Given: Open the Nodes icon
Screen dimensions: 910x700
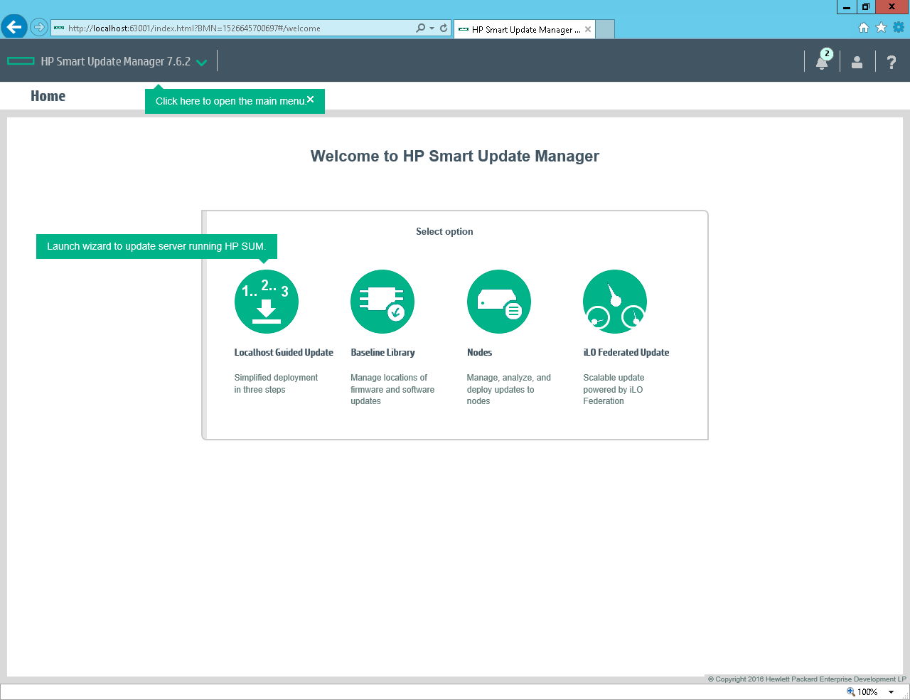Looking at the screenshot, I should (498, 302).
